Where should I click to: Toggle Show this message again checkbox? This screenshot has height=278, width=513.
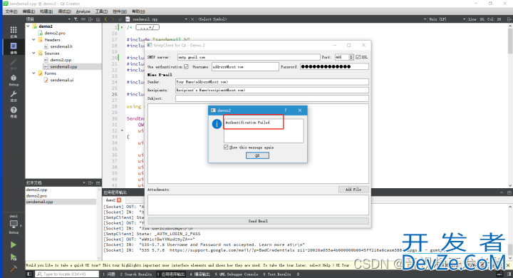(x=226, y=148)
